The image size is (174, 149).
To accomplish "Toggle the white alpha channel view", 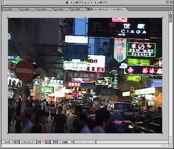I will coord(52,142).
